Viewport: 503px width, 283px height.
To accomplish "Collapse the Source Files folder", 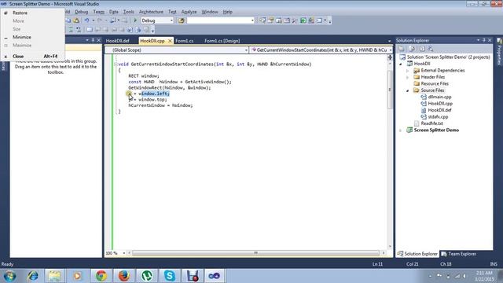I will click(408, 90).
